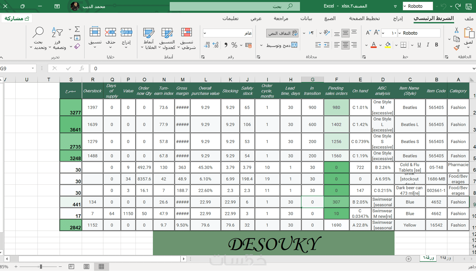Open the Formulas tab (الصيغ)
Image resolution: width=476 pixels, height=271 pixels.
click(x=330, y=18)
